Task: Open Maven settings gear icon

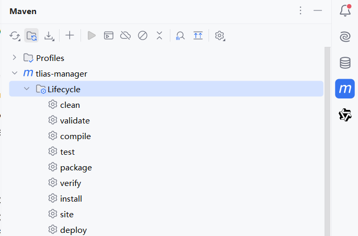Action: [220, 36]
